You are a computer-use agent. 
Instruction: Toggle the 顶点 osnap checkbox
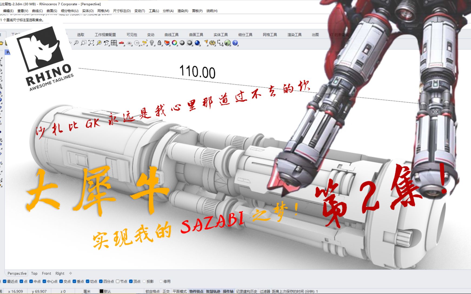point(131,281)
